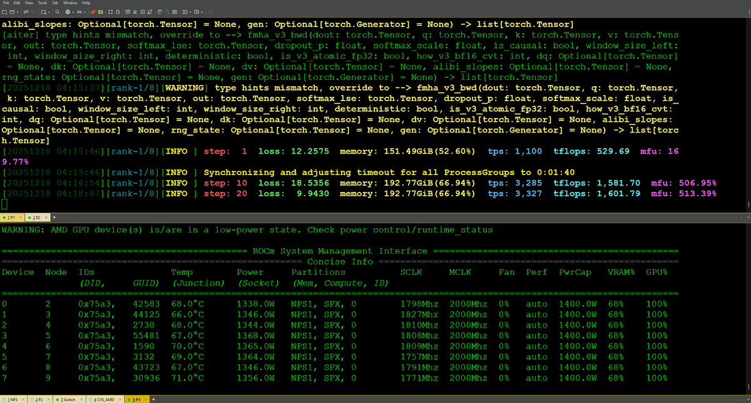Close the upper pane P1 tab
The height and width of the screenshot is (403, 751).
(21, 217)
